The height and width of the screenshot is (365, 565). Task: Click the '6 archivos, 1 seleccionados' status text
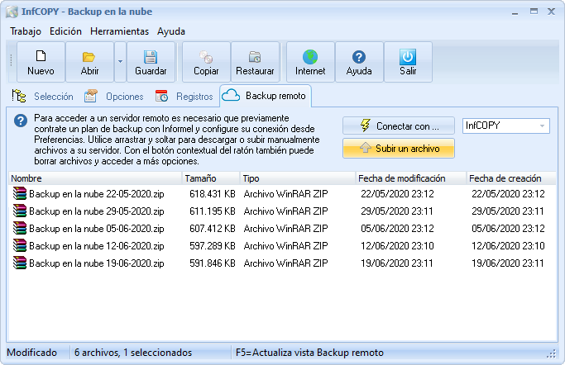coord(133,353)
